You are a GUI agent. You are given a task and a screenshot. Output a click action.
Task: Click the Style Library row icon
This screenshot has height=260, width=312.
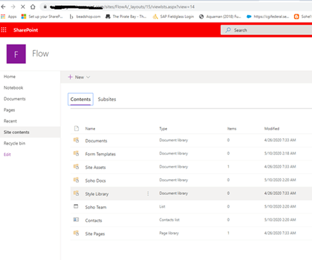76,193
